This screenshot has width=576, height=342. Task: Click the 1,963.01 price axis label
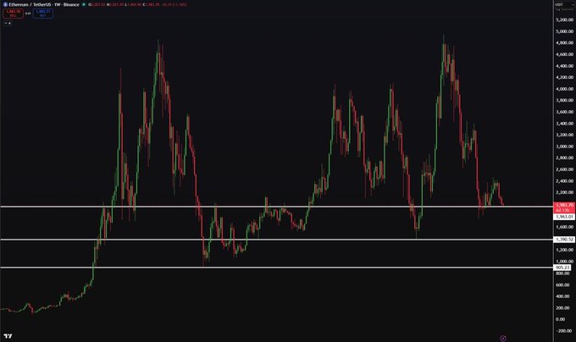[x=564, y=217]
